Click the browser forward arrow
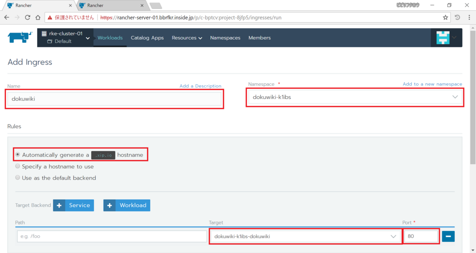 17,18
